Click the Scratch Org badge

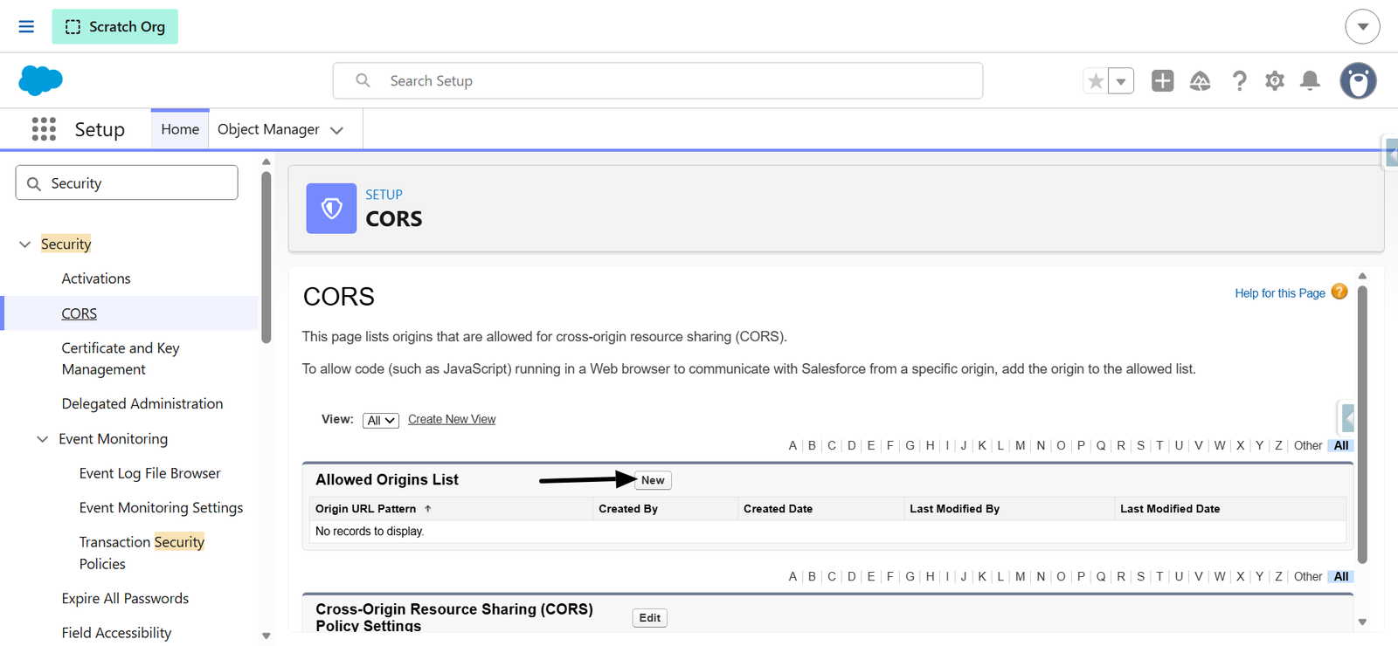pyautogui.click(x=114, y=26)
